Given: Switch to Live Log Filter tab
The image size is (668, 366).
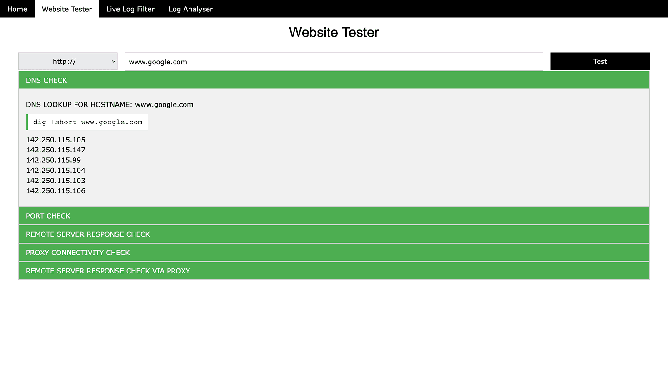Looking at the screenshot, I should point(130,9).
